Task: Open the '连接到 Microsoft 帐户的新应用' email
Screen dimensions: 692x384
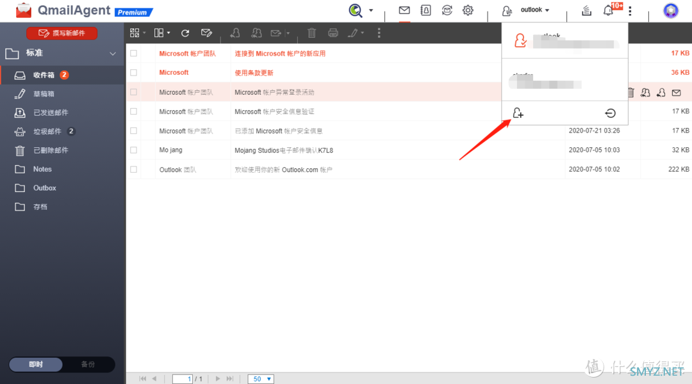Action: pyautogui.click(x=280, y=53)
